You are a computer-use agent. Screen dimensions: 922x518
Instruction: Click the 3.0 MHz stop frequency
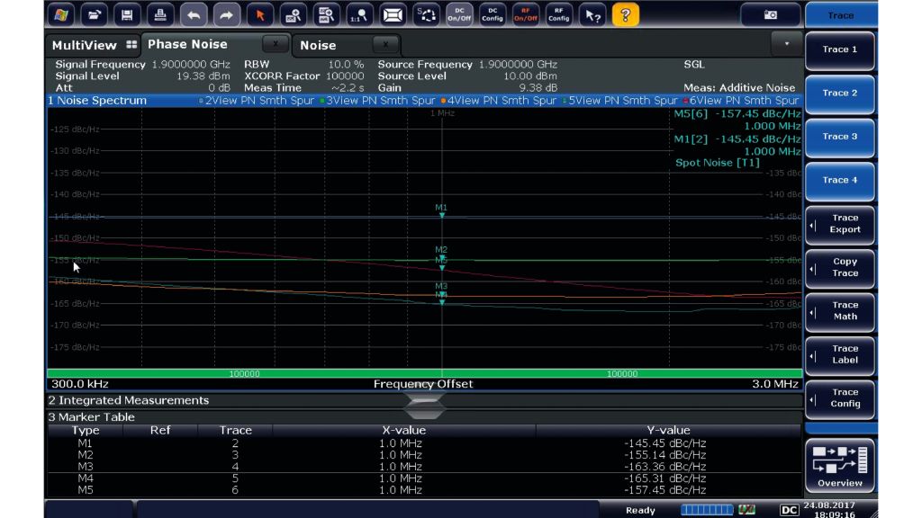775,384
